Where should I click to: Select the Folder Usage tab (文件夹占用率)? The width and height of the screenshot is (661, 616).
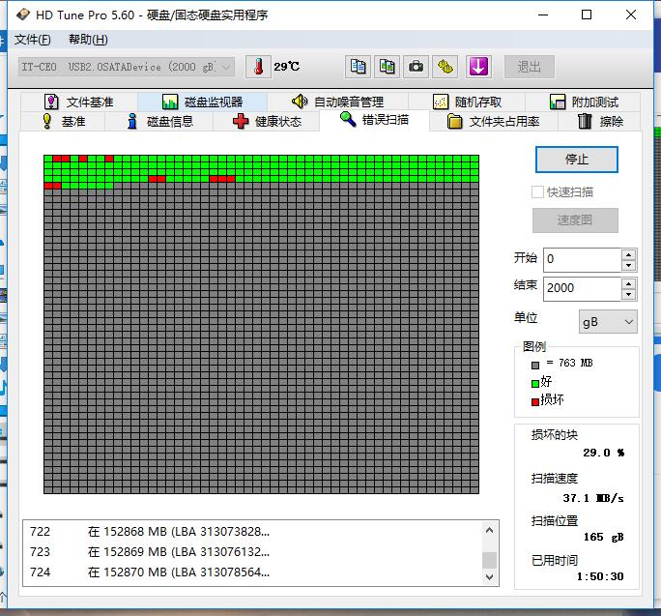click(494, 121)
